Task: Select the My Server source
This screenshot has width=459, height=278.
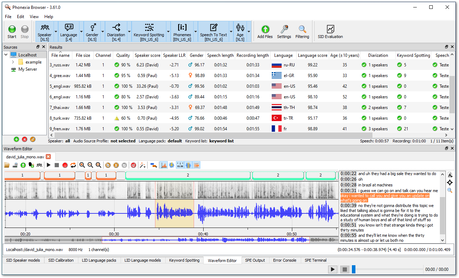Action: 28,69
